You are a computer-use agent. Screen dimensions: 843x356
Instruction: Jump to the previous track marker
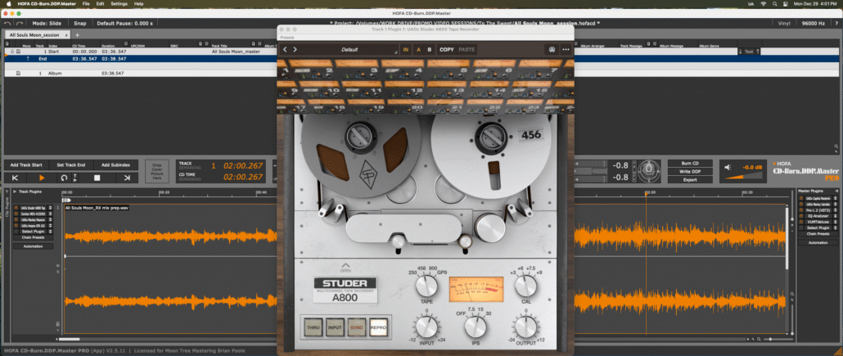point(15,178)
